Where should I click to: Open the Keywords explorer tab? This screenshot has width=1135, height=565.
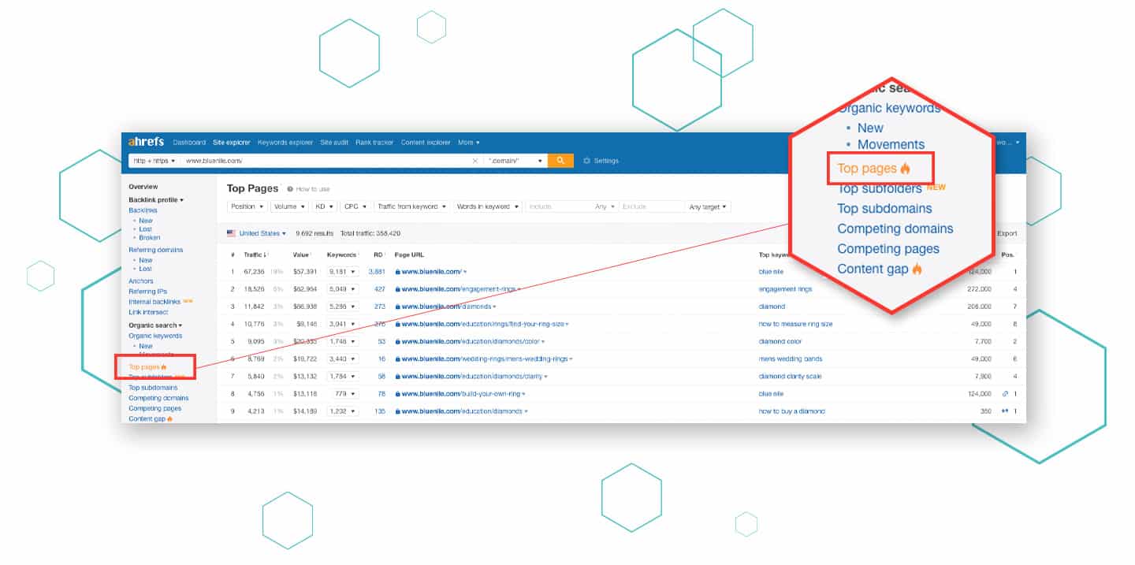click(285, 143)
